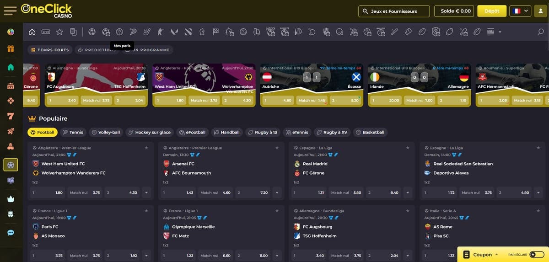Image resolution: width=549 pixels, height=262 pixels.
Task: Select the MMA icon in toolbar
Action: [x=490, y=32]
